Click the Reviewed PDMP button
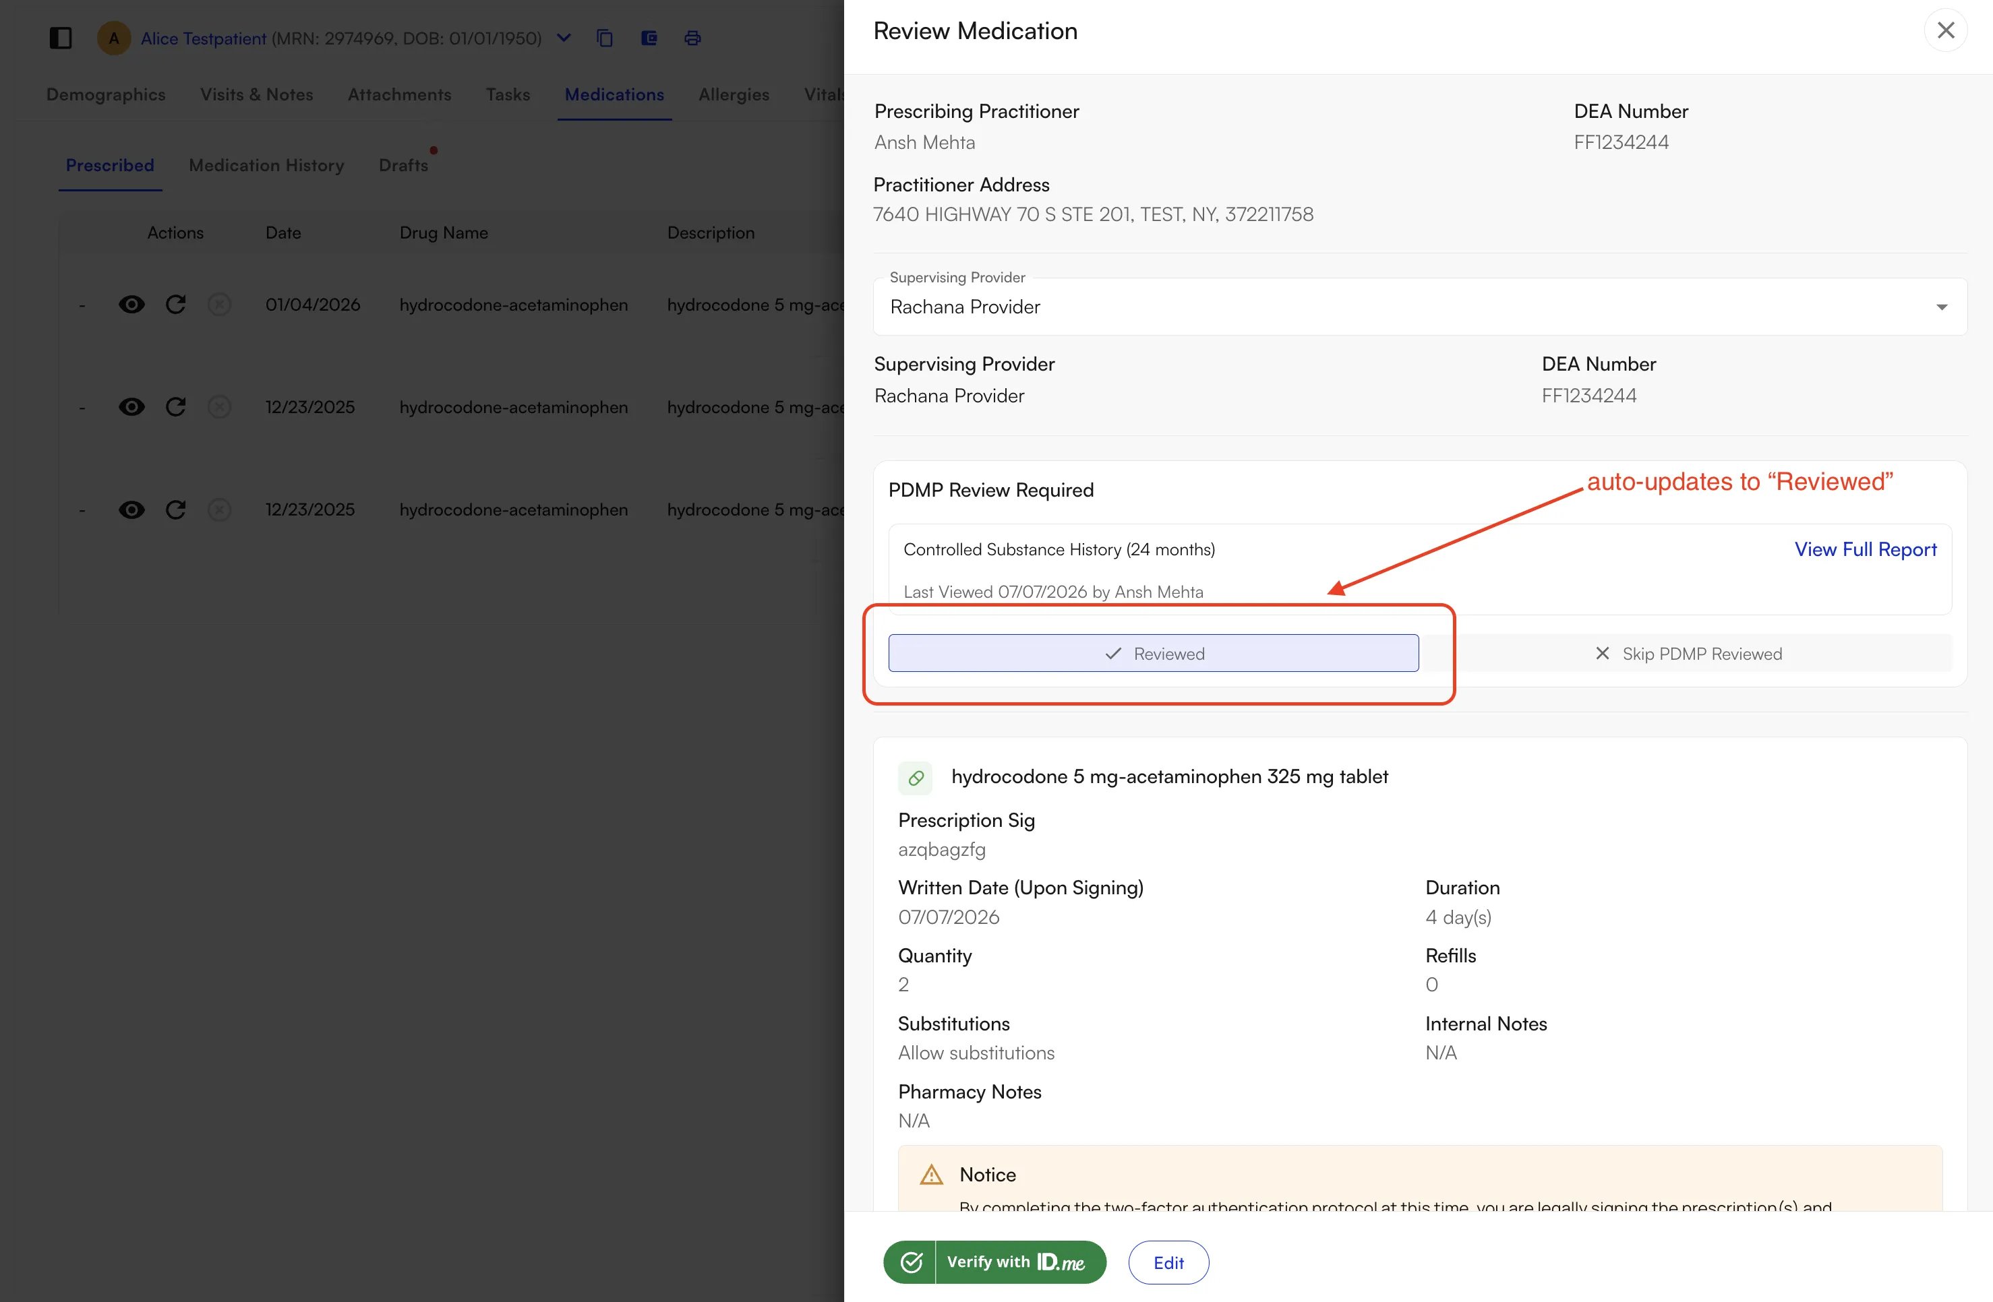Screen dimensions: 1993x1302 point(1153,654)
